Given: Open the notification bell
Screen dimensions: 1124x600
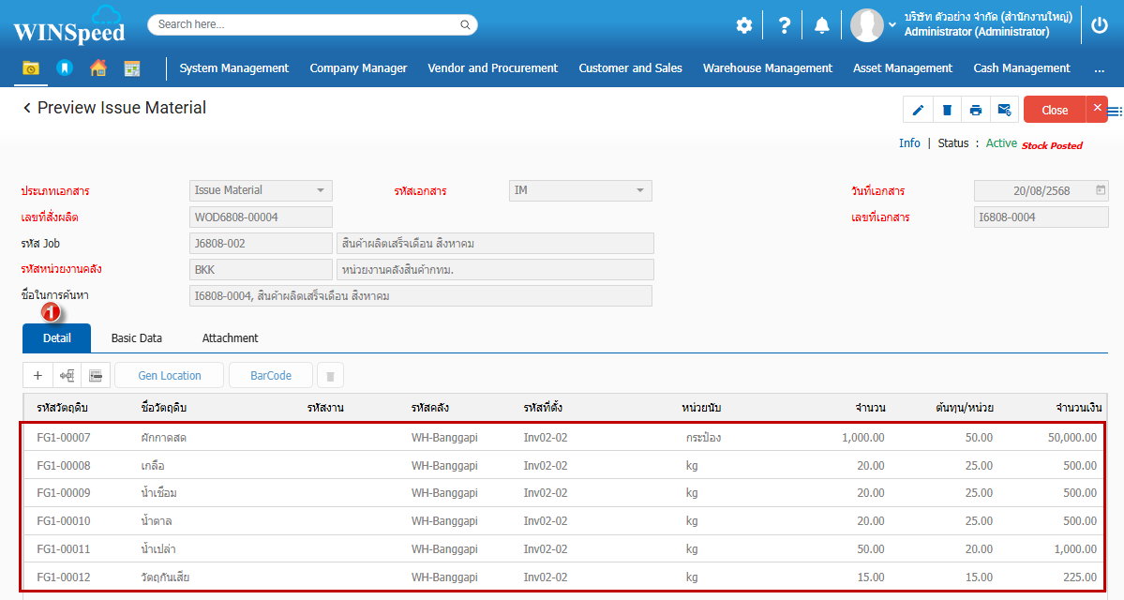Looking at the screenshot, I should click(x=821, y=25).
